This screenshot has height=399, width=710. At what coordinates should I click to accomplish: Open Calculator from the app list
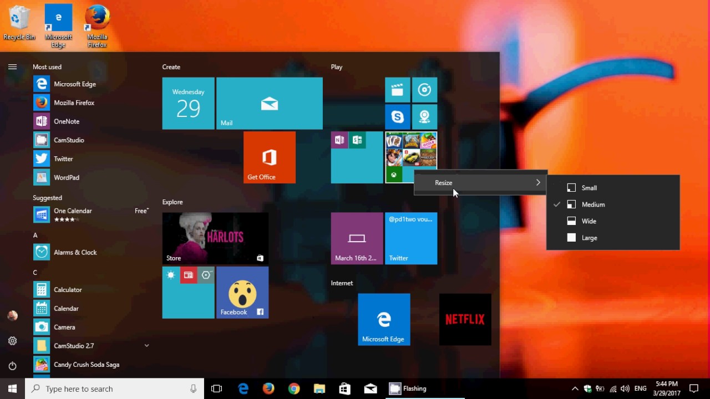[x=92, y=290]
